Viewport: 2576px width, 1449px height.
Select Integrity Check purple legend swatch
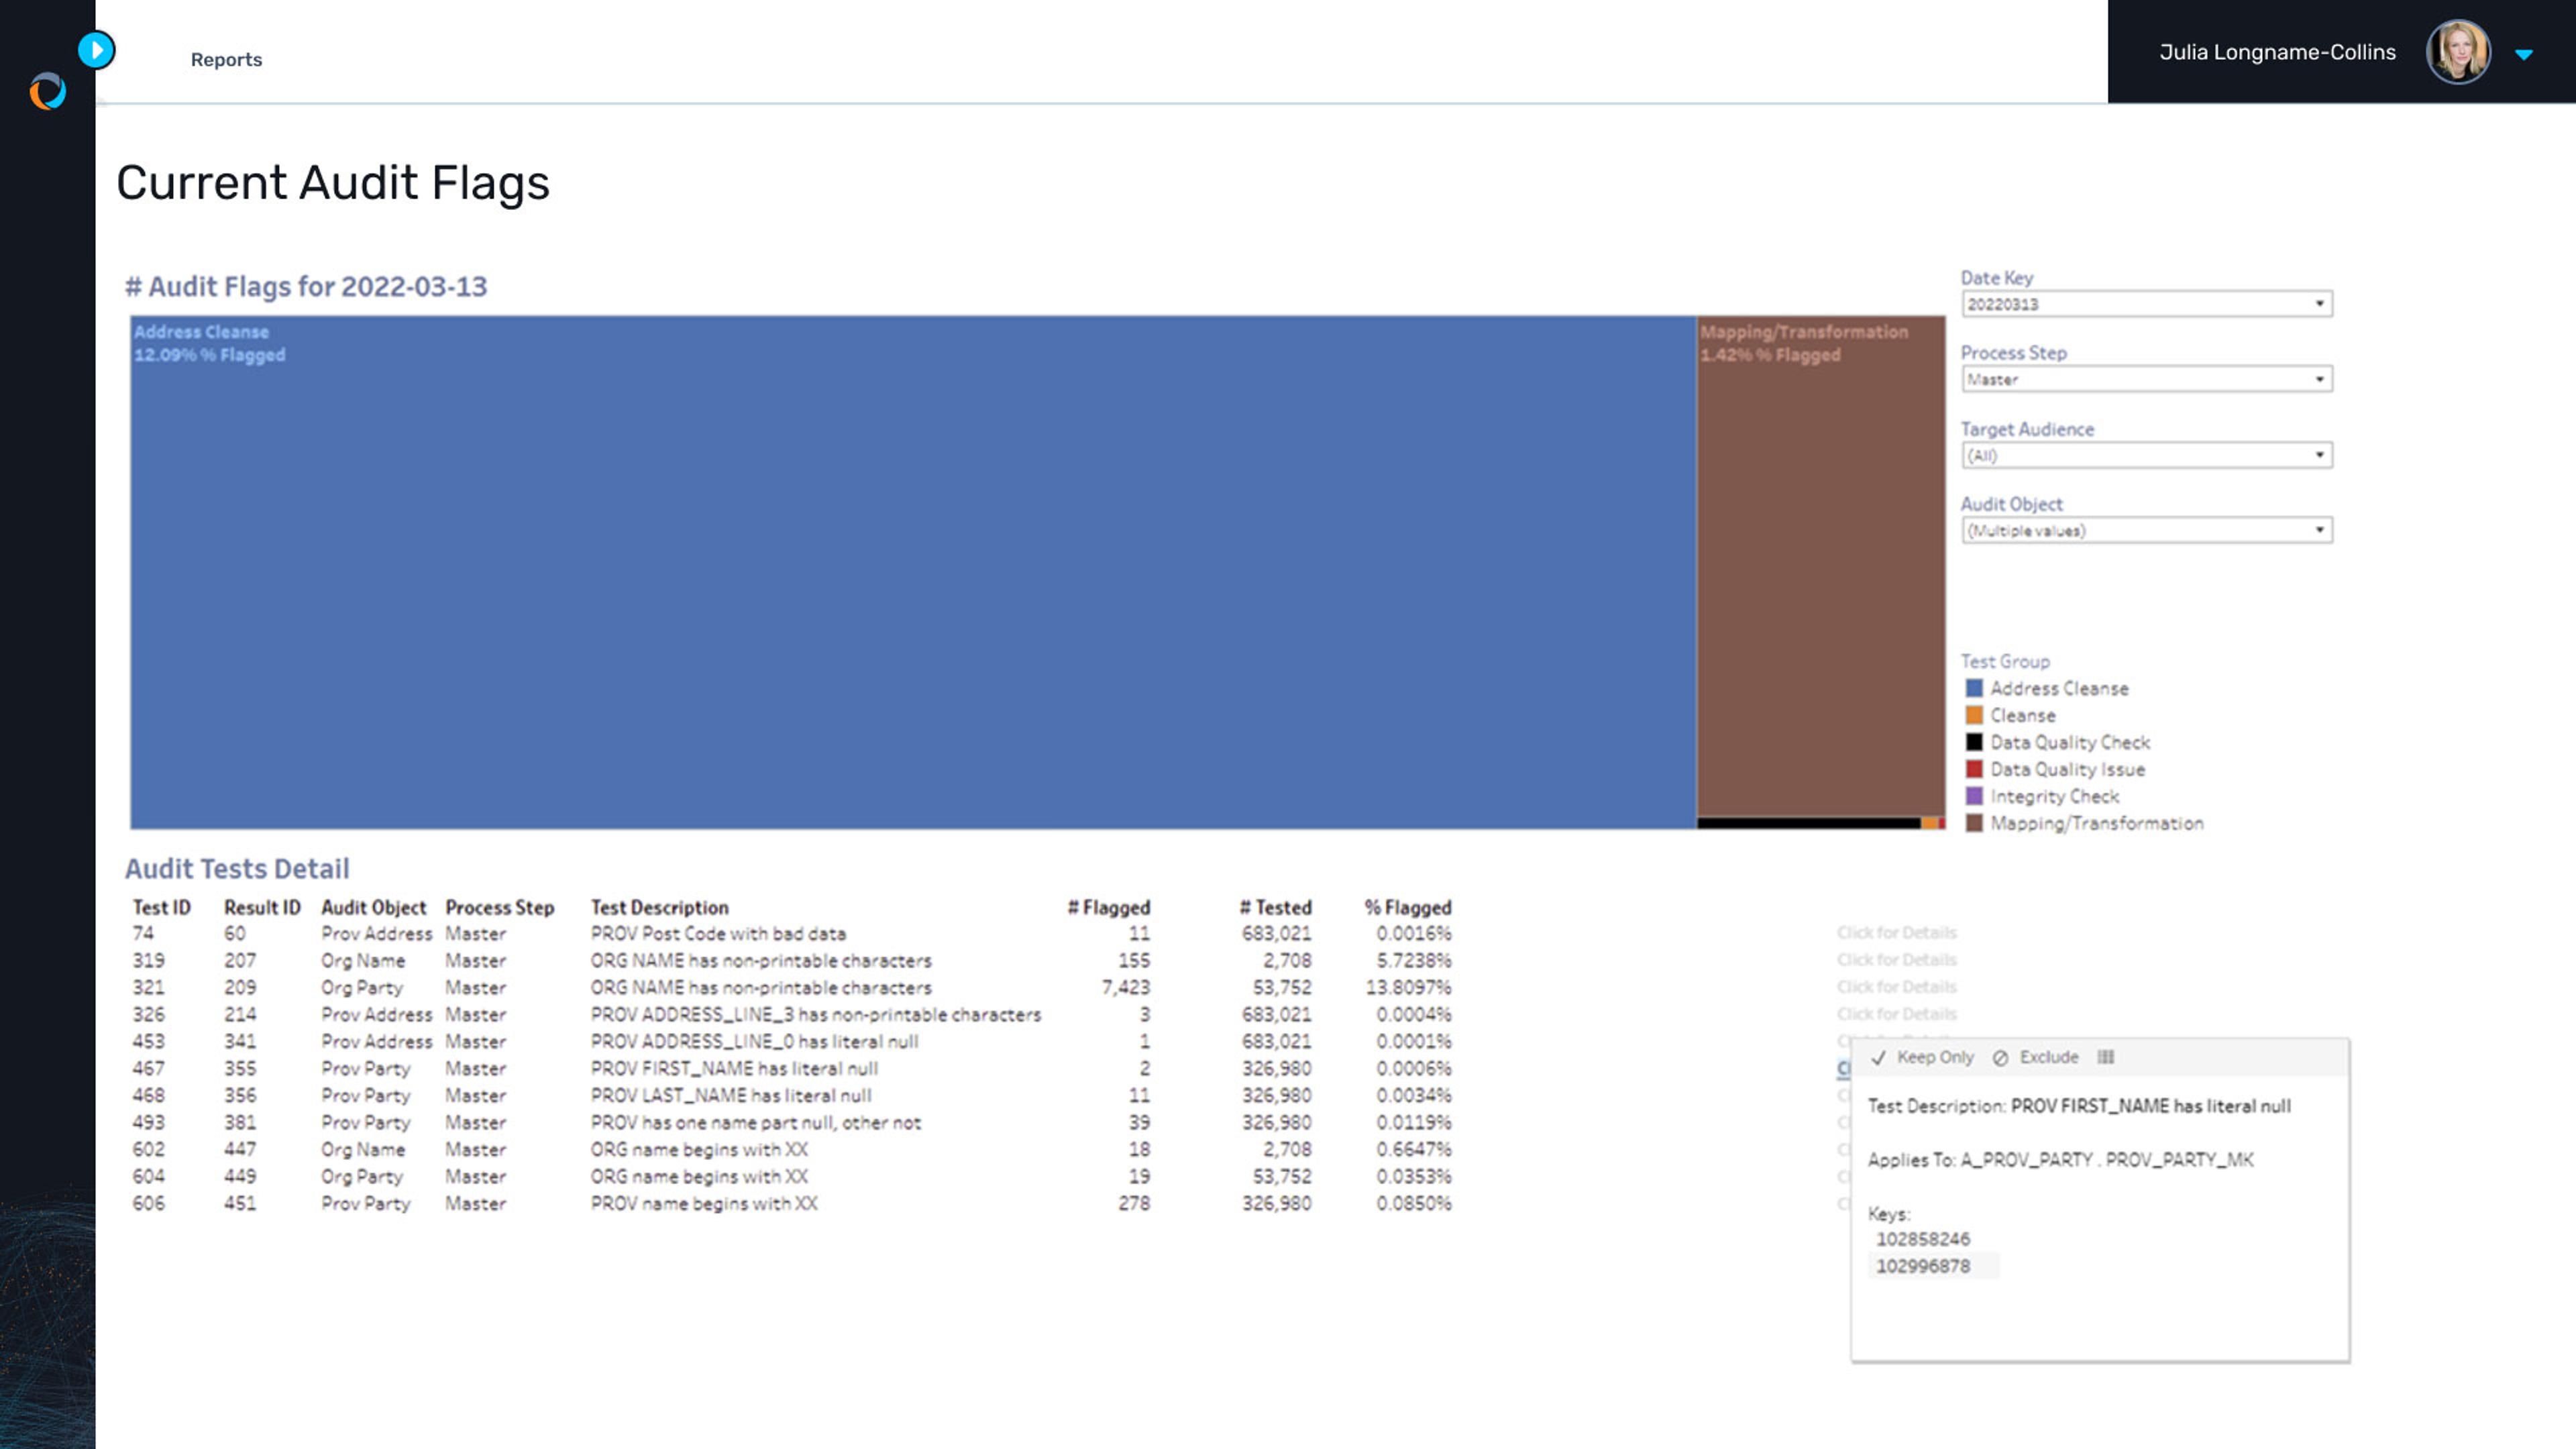tap(1974, 797)
